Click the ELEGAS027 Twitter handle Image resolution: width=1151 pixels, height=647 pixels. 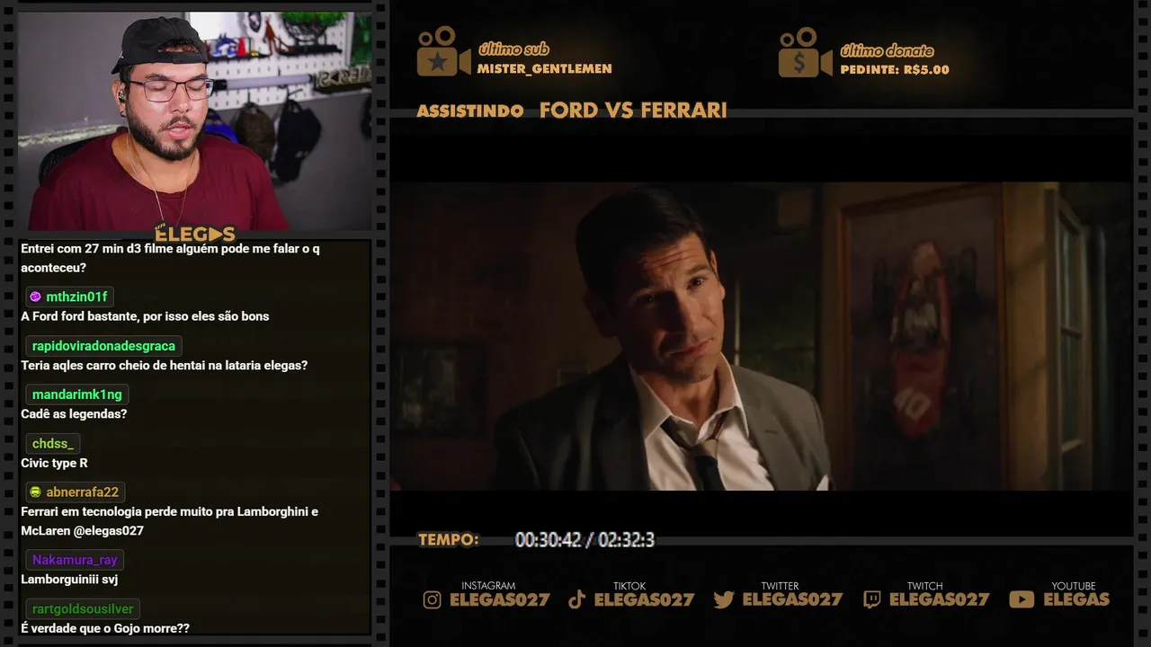(x=792, y=600)
